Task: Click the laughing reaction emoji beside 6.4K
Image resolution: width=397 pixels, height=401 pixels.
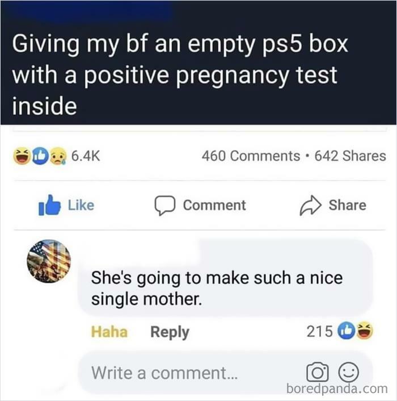Action: pos(23,156)
